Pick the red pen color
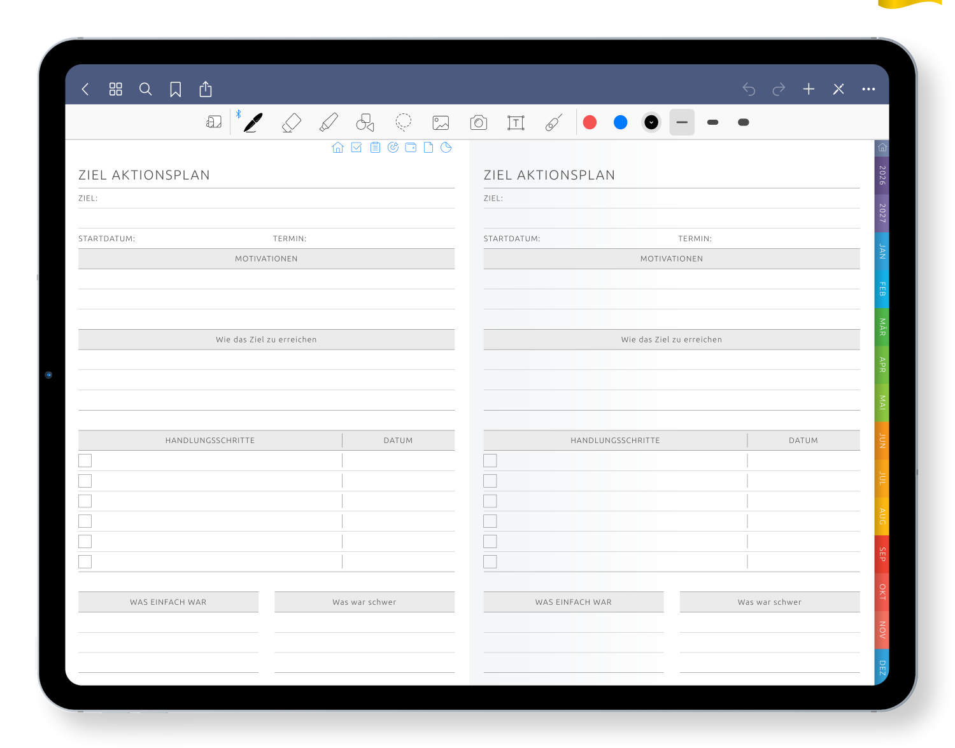This screenshot has height=748, width=955. (590, 122)
